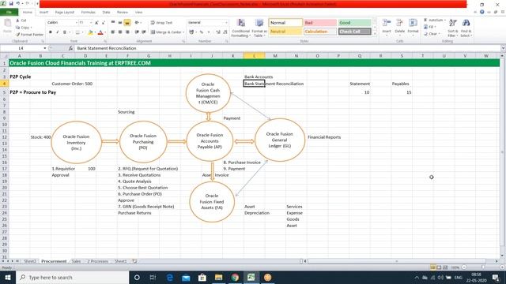Apply Italic formatting
The width and height of the screenshot is (506, 284).
click(x=58, y=32)
